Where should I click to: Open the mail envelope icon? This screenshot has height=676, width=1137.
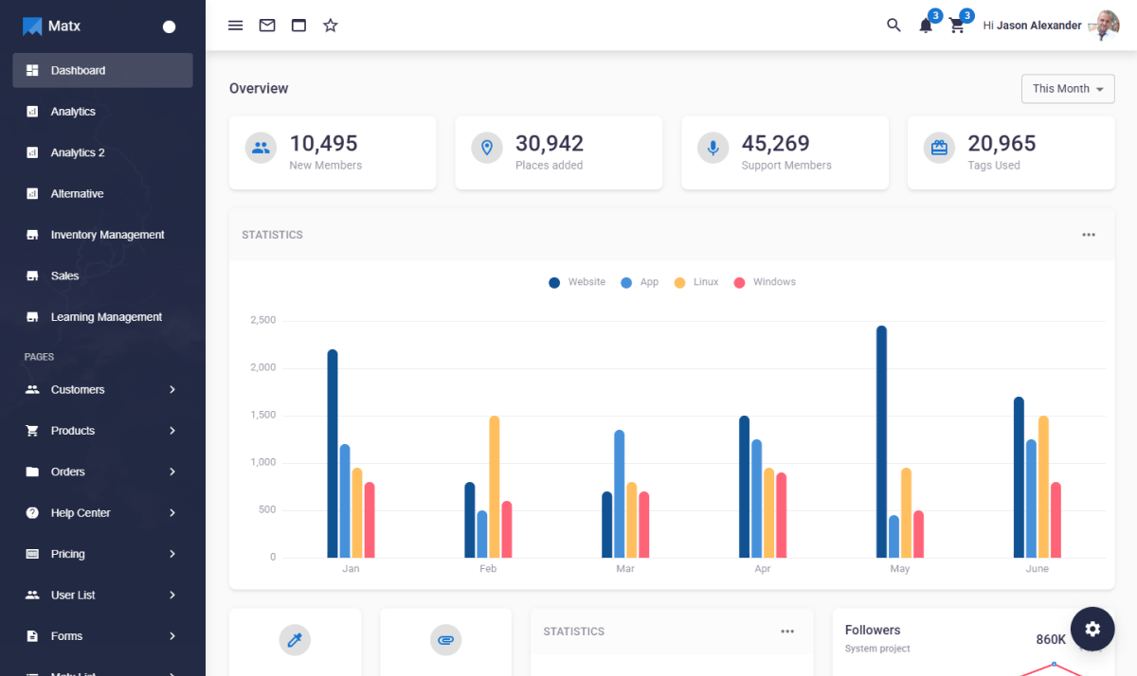[x=267, y=26]
